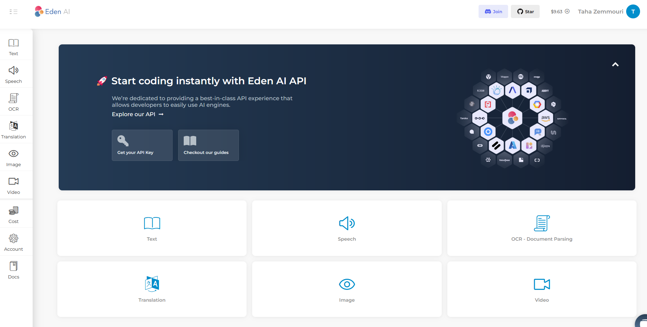Follow the Explore our API link
Image resolution: width=647 pixels, height=327 pixels.
click(138, 114)
